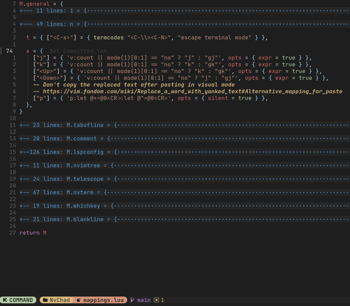The width and height of the screenshot is (350, 306).
Task: Click relative line number 10
Action: pyautogui.click(x=12, y=118)
